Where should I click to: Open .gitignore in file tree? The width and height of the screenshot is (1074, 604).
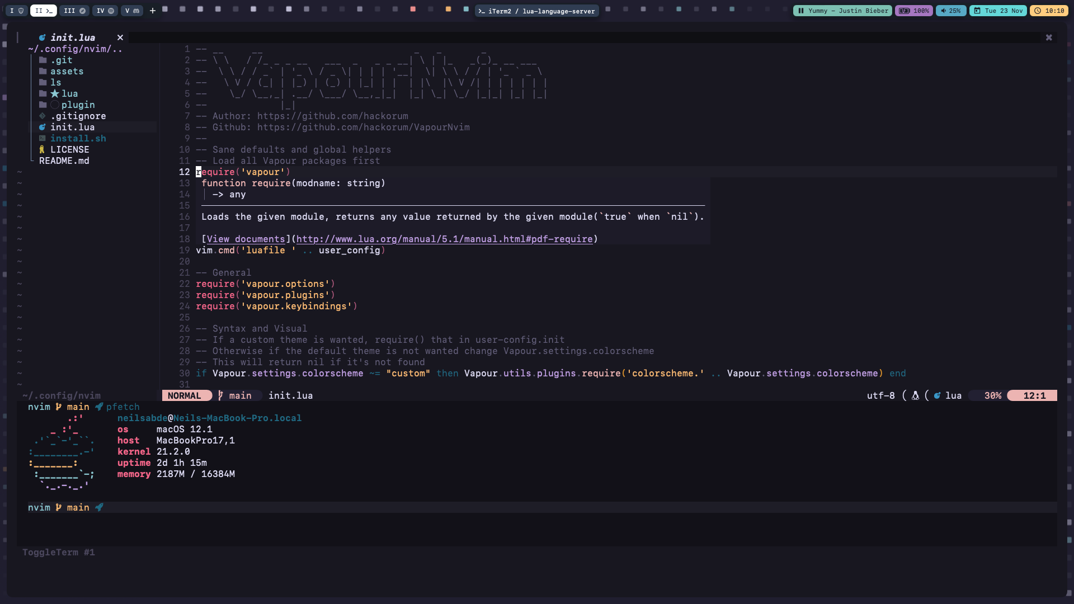(x=78, y=116)
